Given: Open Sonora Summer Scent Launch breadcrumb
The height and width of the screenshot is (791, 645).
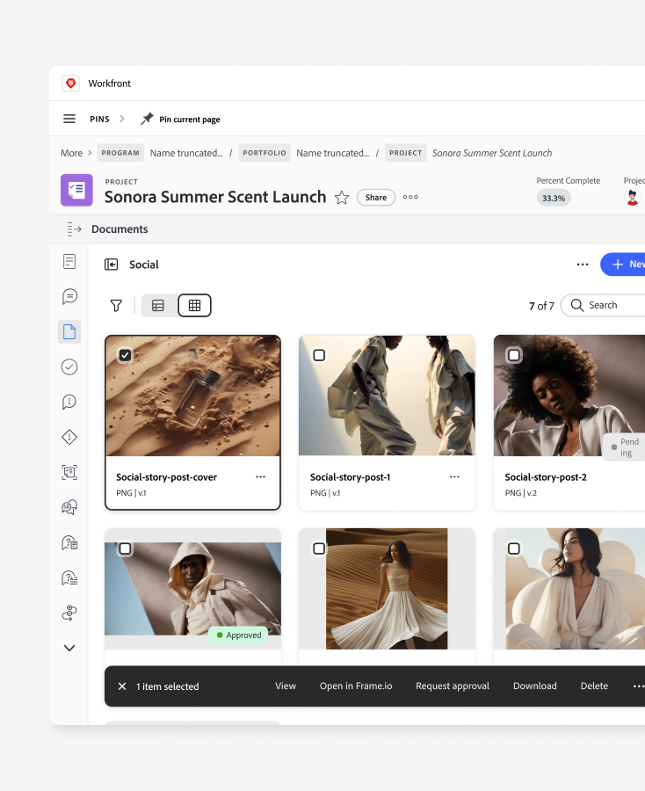Looking at the screenshot, I should pos(492,153).
